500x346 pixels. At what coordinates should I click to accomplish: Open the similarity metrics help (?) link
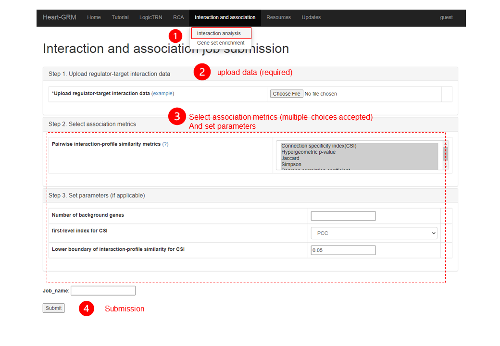(165, 144)
